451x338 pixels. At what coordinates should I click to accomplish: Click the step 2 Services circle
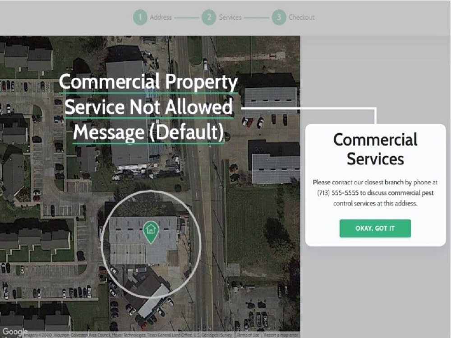point(209,17)
